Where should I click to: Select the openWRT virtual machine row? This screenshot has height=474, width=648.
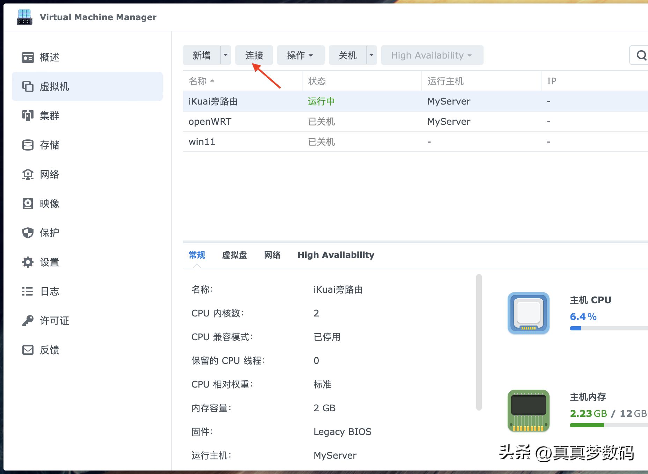tap(415, 122)
